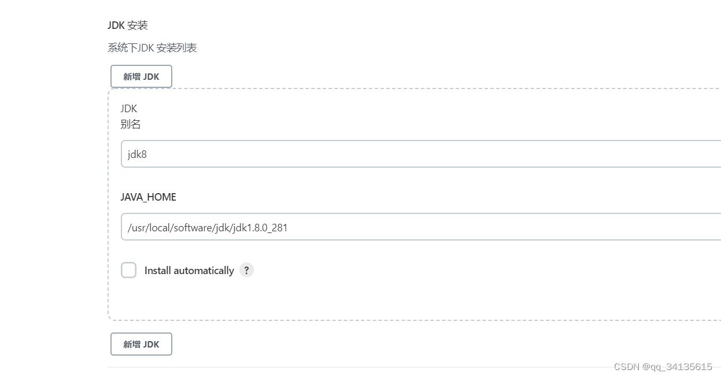Click the JAVA_HOME field label
Viewport: 721px width, 377px height.
148,197
